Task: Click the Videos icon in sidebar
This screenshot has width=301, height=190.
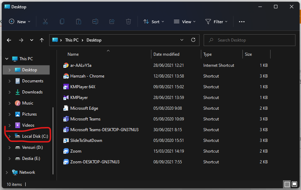Action: tap(17, 125)
